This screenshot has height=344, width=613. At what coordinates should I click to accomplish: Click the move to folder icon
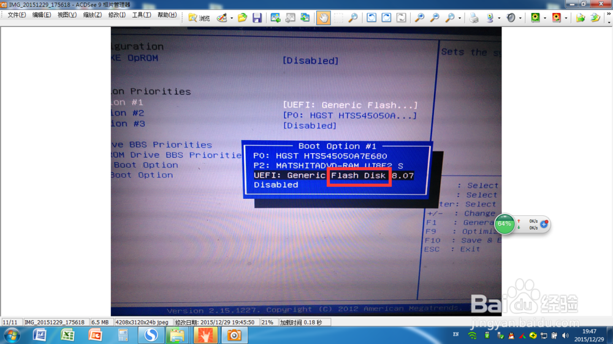(595, 18)
